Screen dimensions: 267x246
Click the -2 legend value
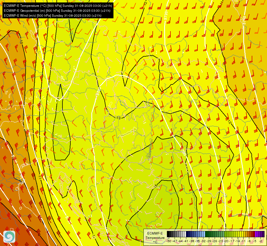260,241
